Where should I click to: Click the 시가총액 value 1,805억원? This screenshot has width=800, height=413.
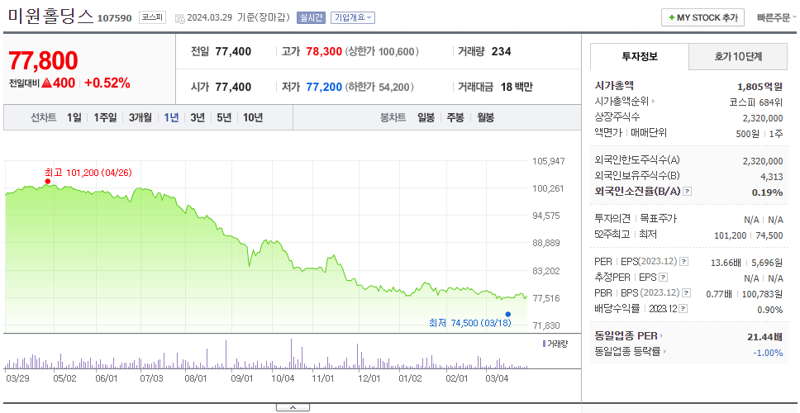[x=760, y=86]
